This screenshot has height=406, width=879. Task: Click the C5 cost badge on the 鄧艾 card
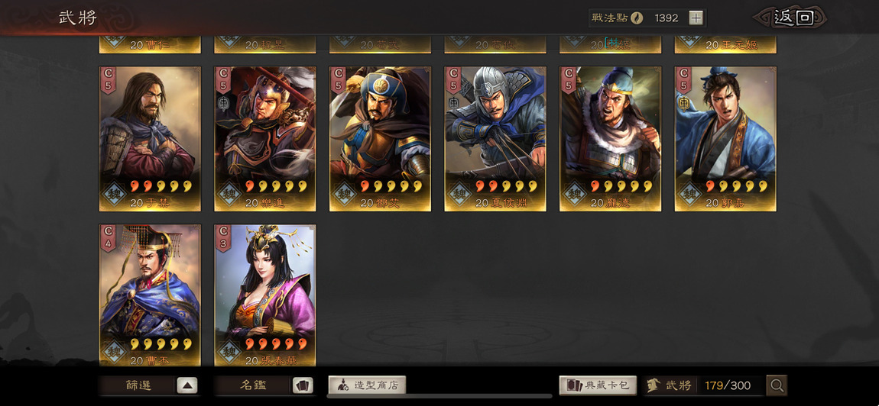337,80
